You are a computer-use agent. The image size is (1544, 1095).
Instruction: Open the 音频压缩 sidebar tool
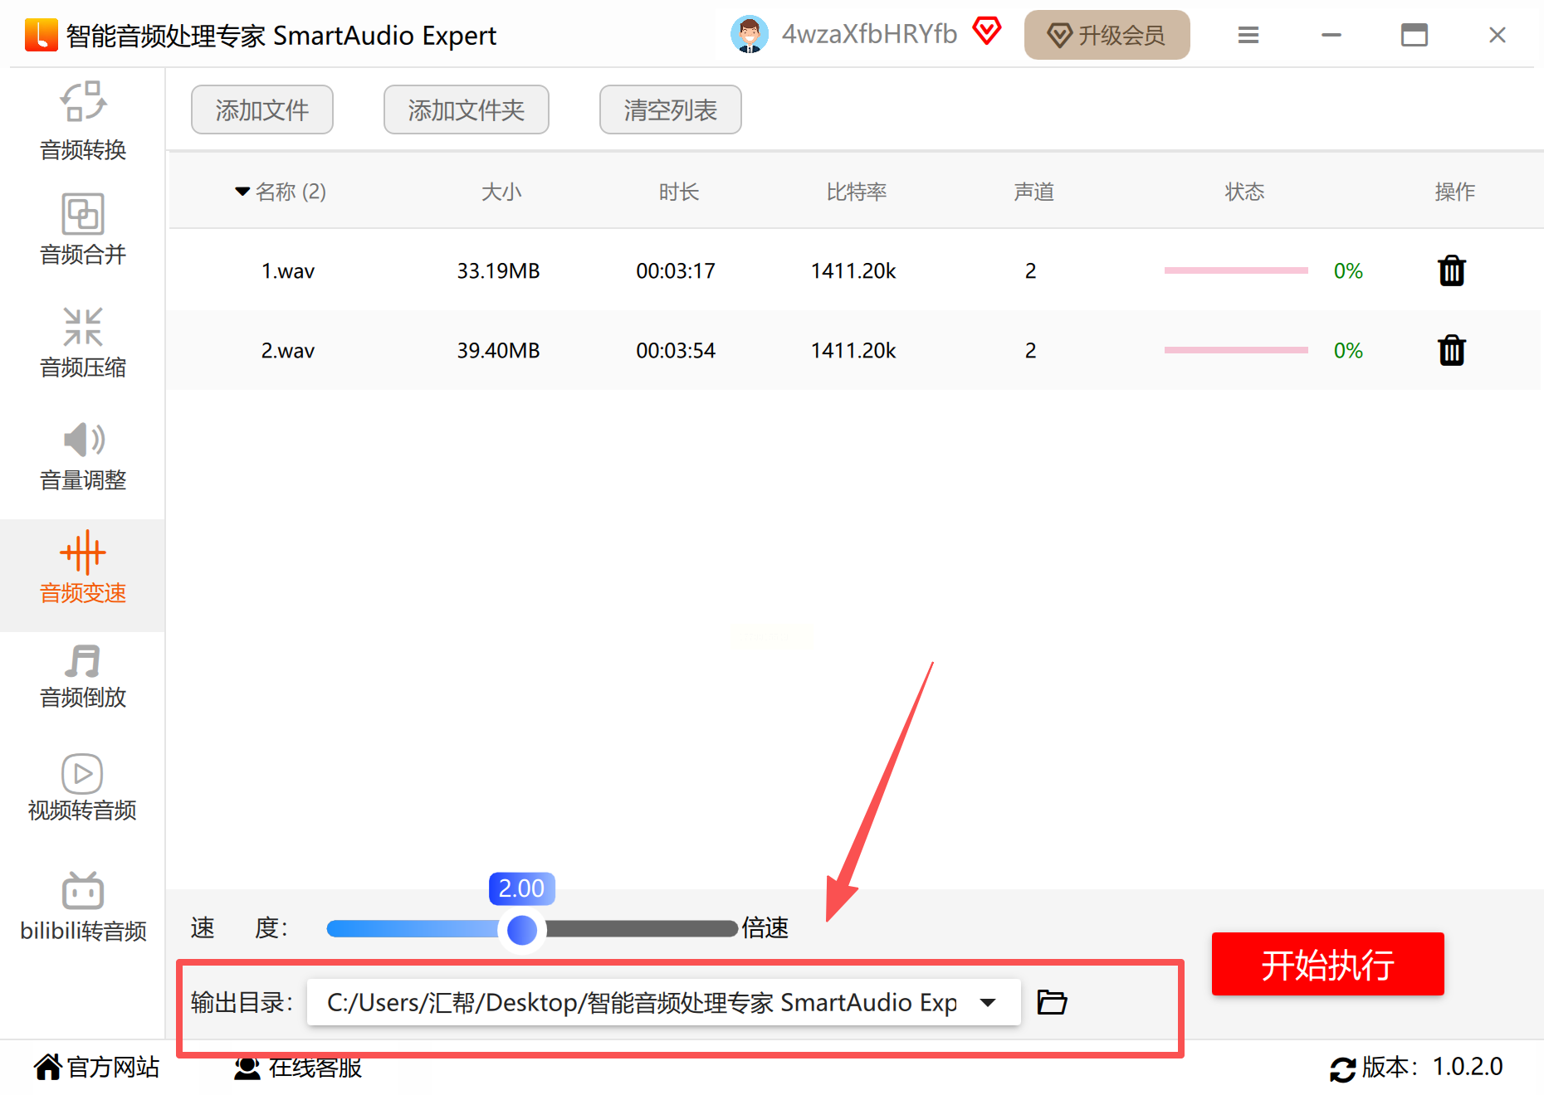click(x=83, y=342)
